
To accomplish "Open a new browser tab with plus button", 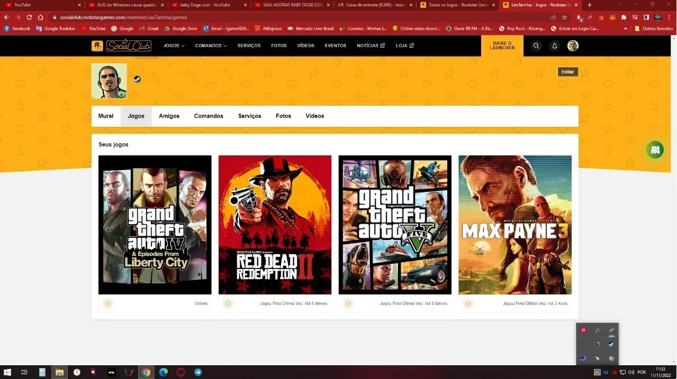I will click(590, 5).
